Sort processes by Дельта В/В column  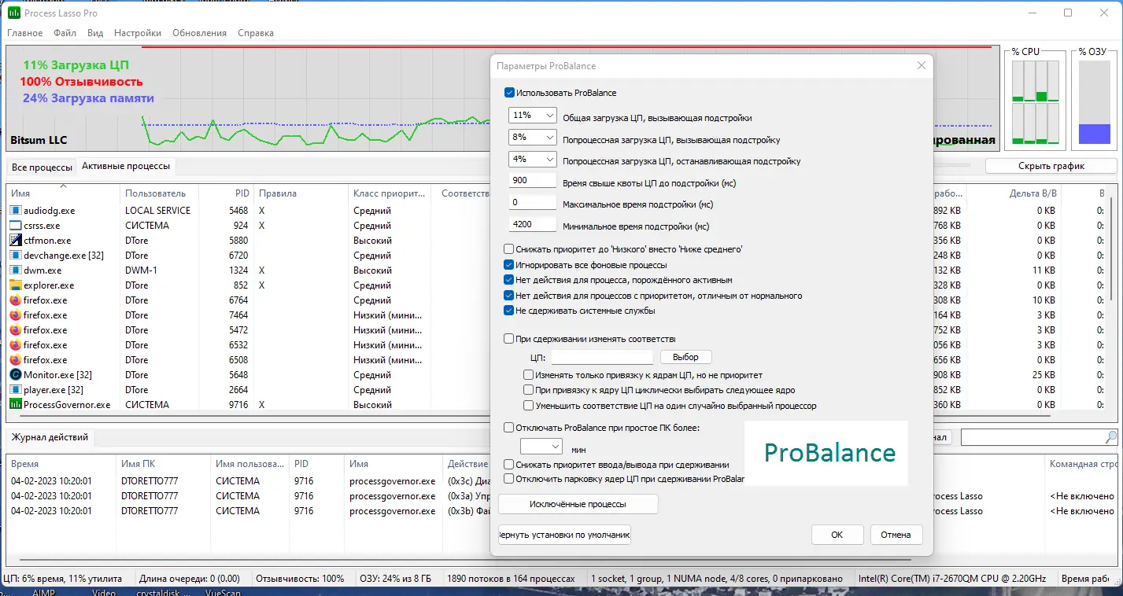(x=1014, y=193)
